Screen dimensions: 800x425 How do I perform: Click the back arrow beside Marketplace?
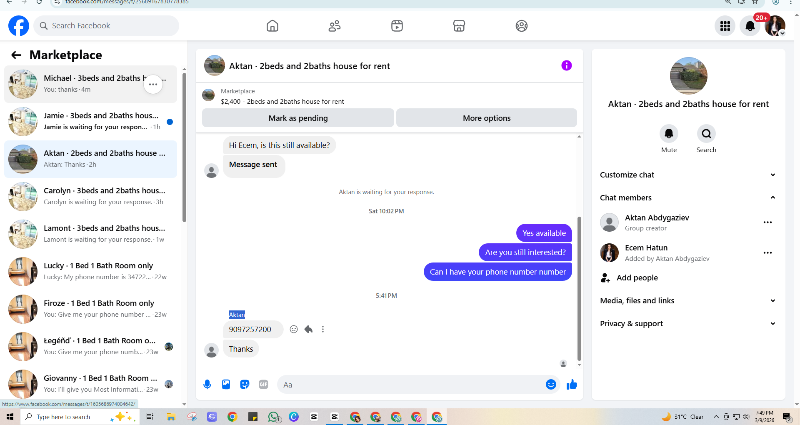16,55
